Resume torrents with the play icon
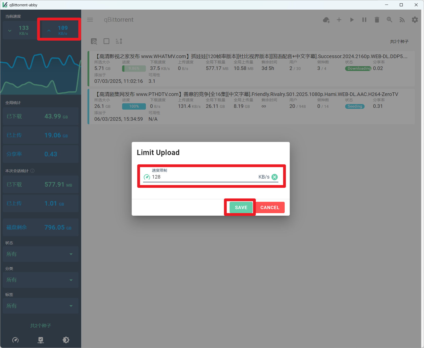Image resolution: width=424 pixels, height=348 pixels. (x=352, y=20)
